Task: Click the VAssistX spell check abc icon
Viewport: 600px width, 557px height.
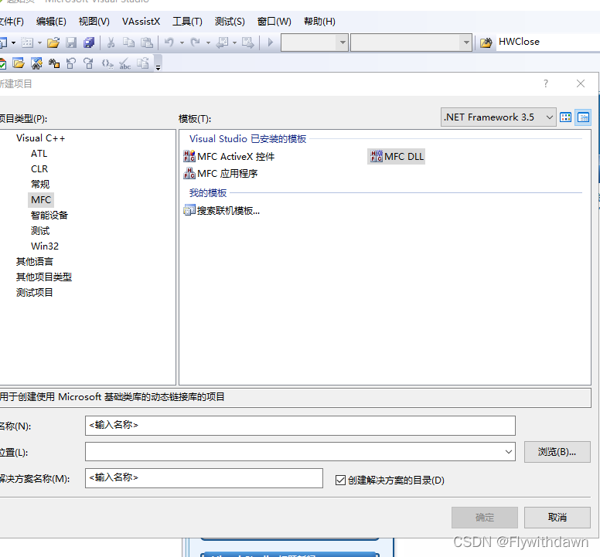Action: point(124,63)
